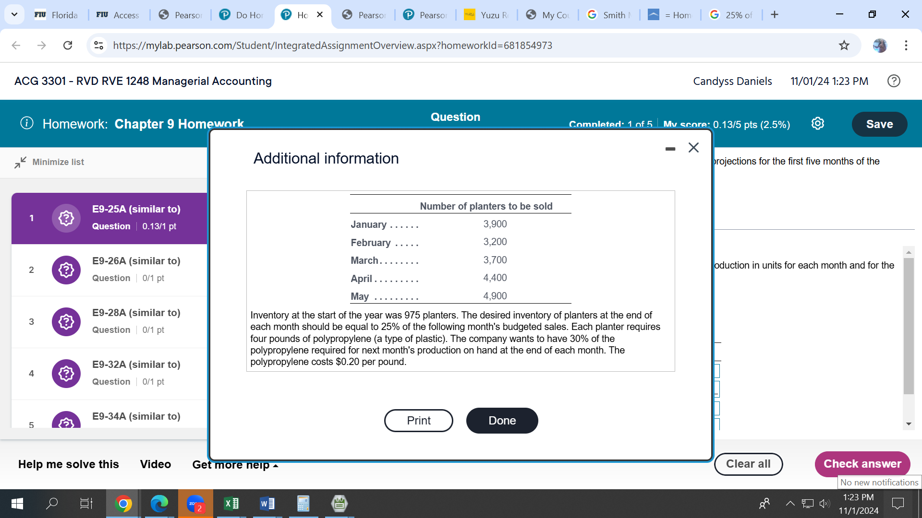Minimize the Additional information dialog

(x=670, y=149)
